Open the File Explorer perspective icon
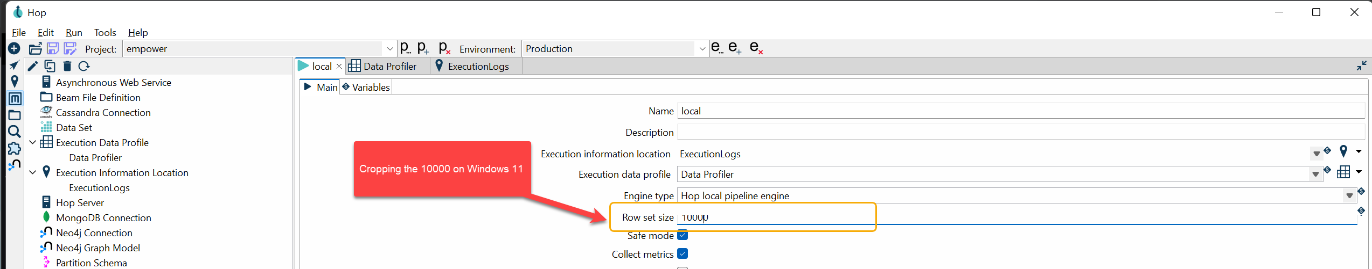 click(x=15, y=115)
